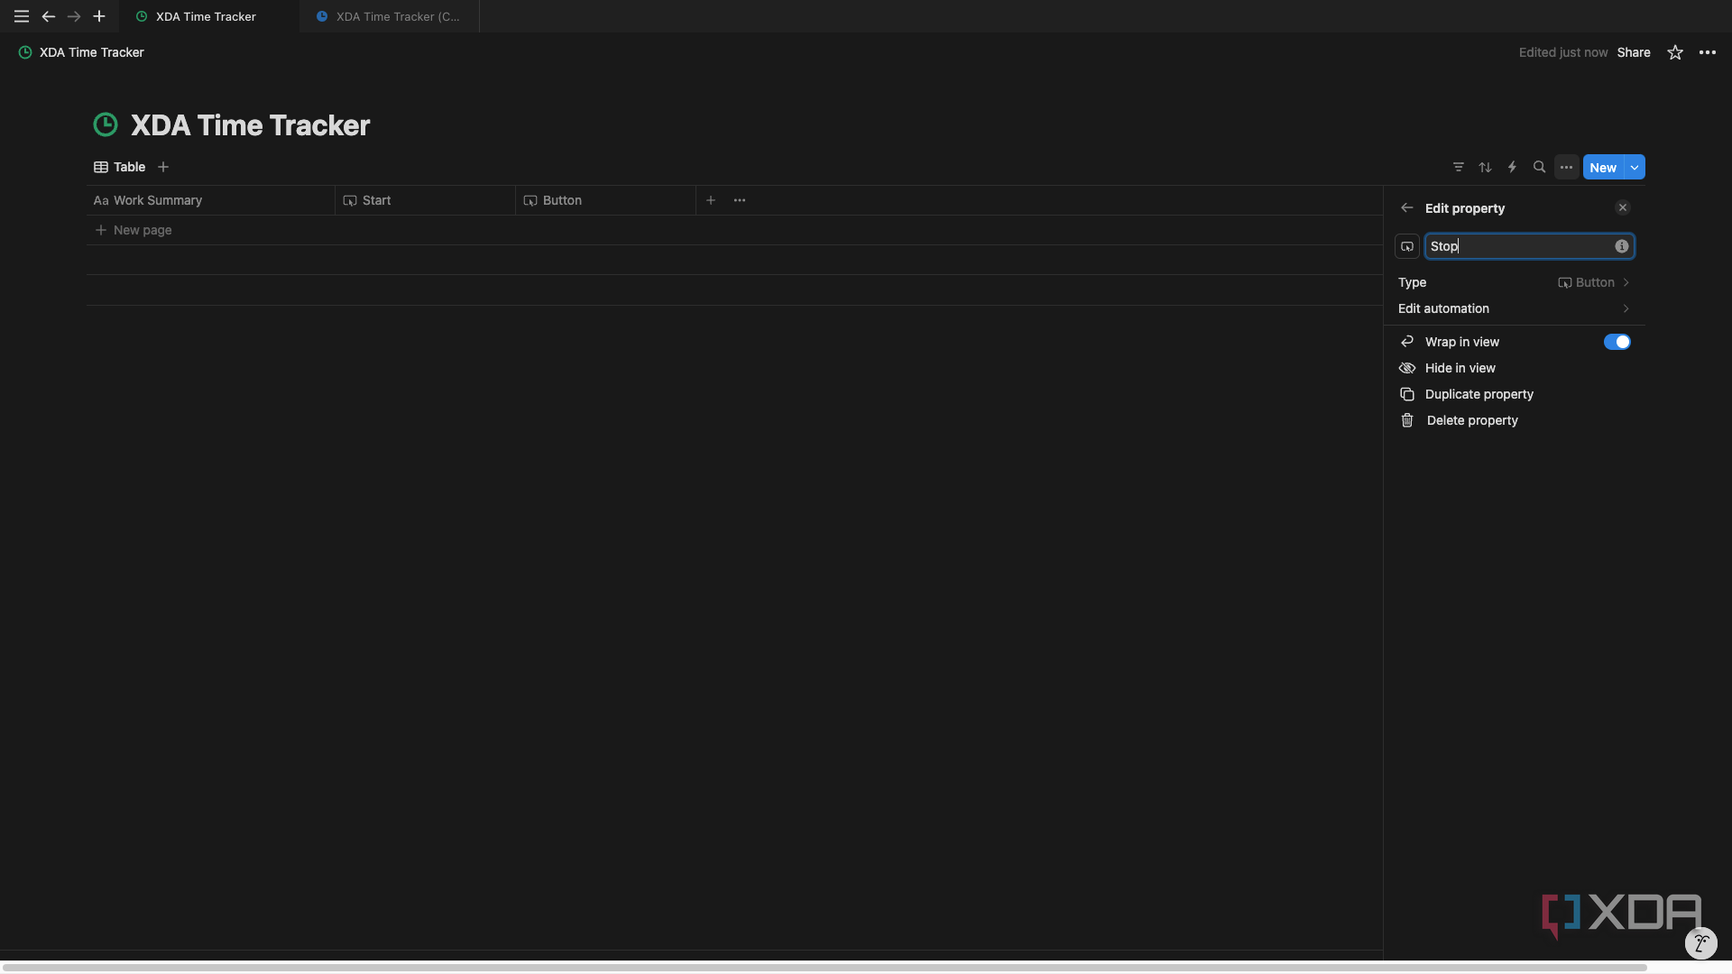Open automations lightning bolt icon
1732x974 pixels.
click(x=1513, y=167)
